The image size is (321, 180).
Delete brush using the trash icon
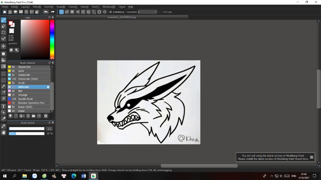45,116
